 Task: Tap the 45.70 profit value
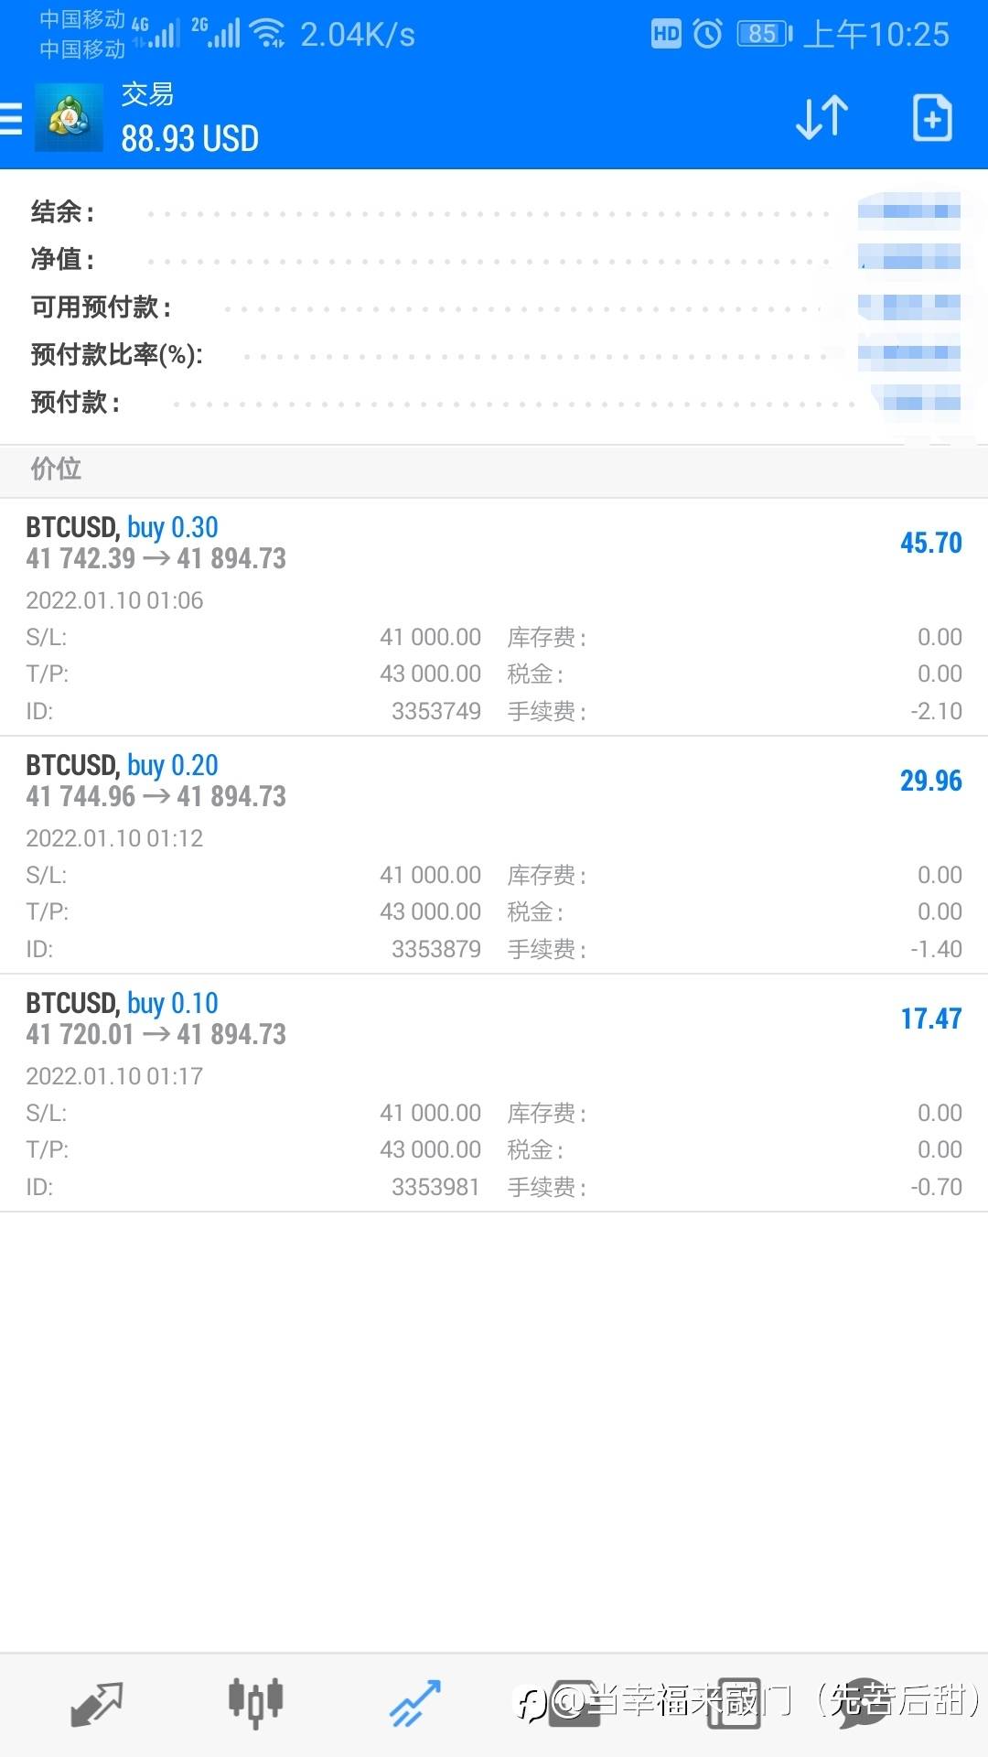930,543
